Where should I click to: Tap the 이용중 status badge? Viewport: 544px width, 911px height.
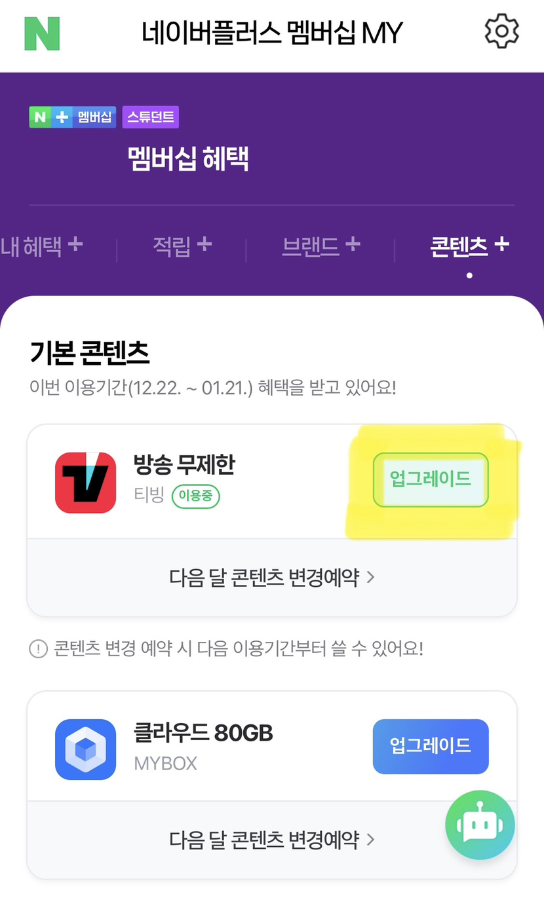pos(195,496)
